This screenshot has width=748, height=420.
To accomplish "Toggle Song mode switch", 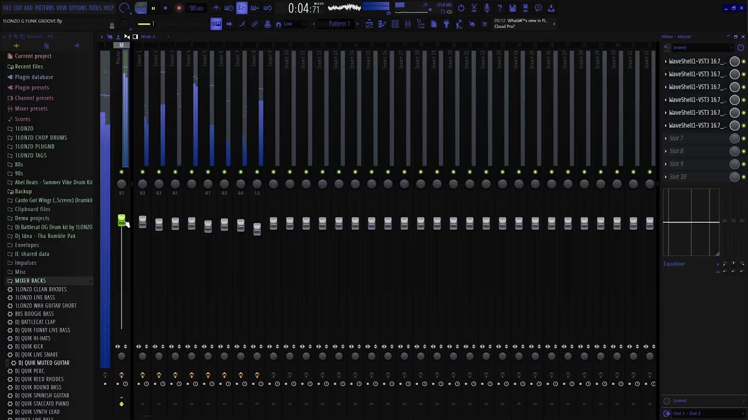I will pyautogui.click(x=141, y=8).
